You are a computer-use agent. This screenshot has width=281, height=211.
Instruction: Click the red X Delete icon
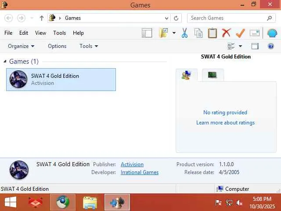point(227,33)
